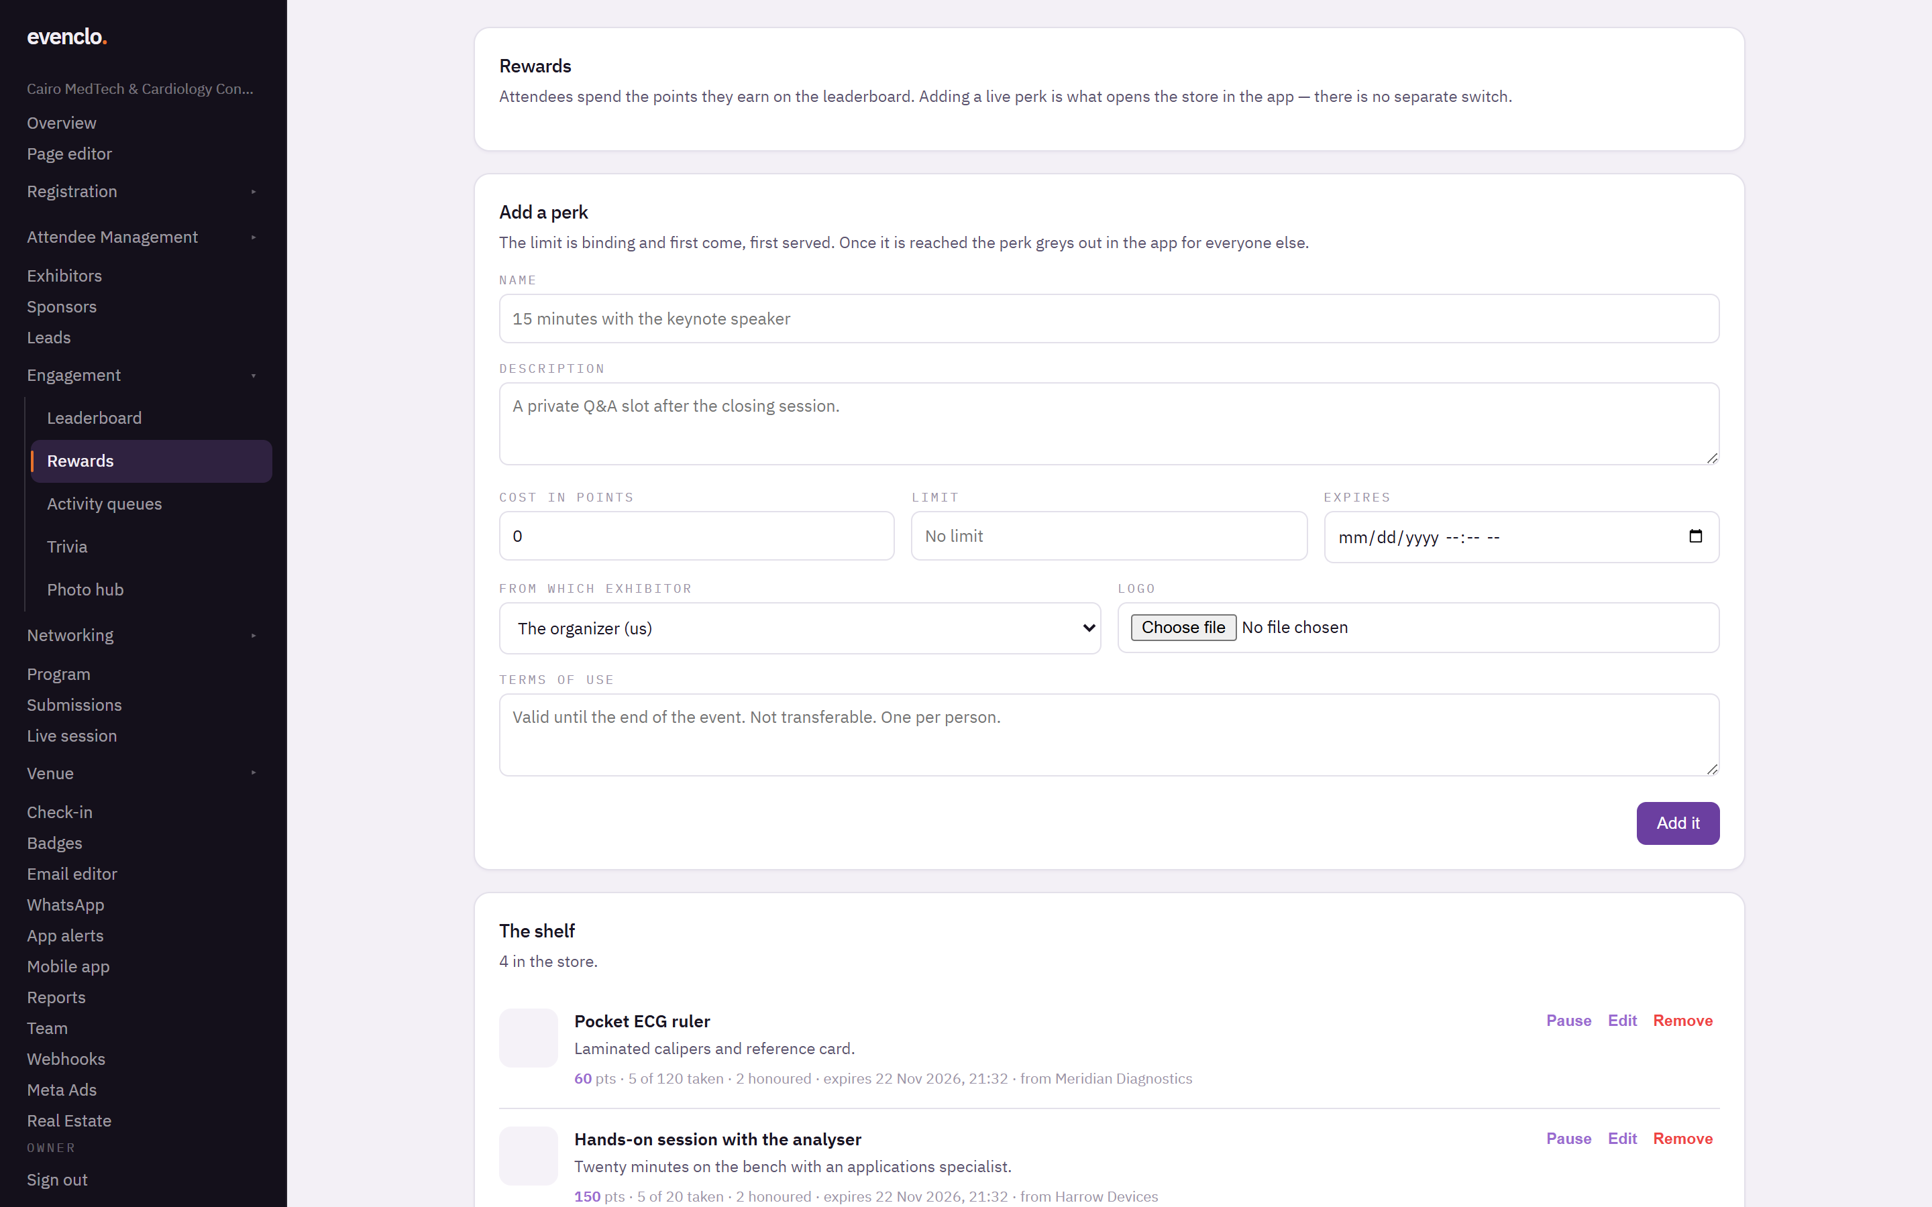Expand the Registration menu
This screenshot has width=1932, height=1207.
(143, 192)
